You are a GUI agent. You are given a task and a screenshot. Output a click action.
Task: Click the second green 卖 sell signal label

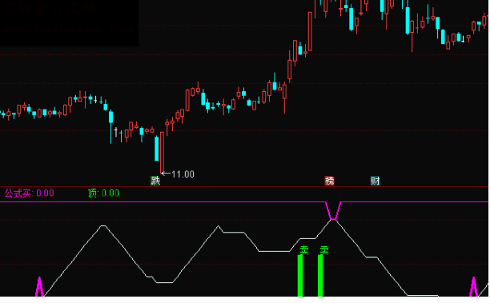[324, 250]
